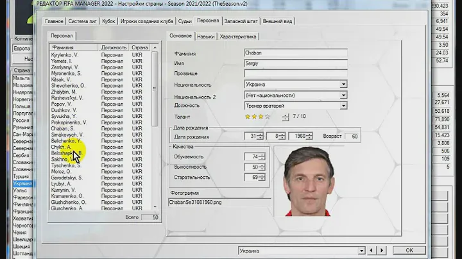Adjust the Старательность value spinner

[262, 178]
